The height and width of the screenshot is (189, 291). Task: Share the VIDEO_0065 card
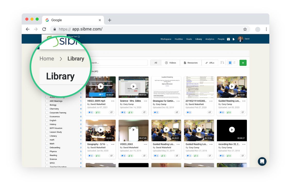[x=144, y=156]
